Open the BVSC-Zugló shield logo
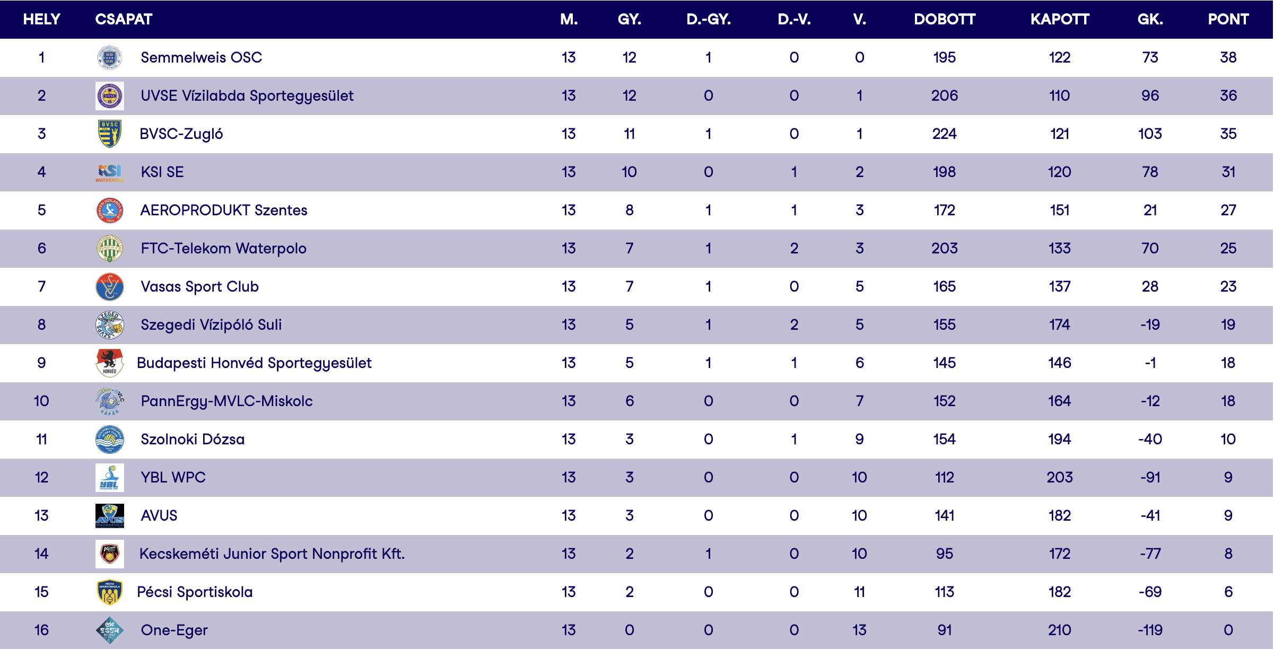The width and height of the screenshot is (1274, 649). (x=110, y=134)
